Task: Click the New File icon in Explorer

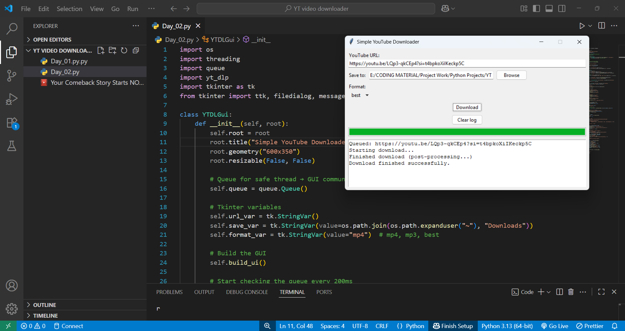Action: [x=101, y=50]
